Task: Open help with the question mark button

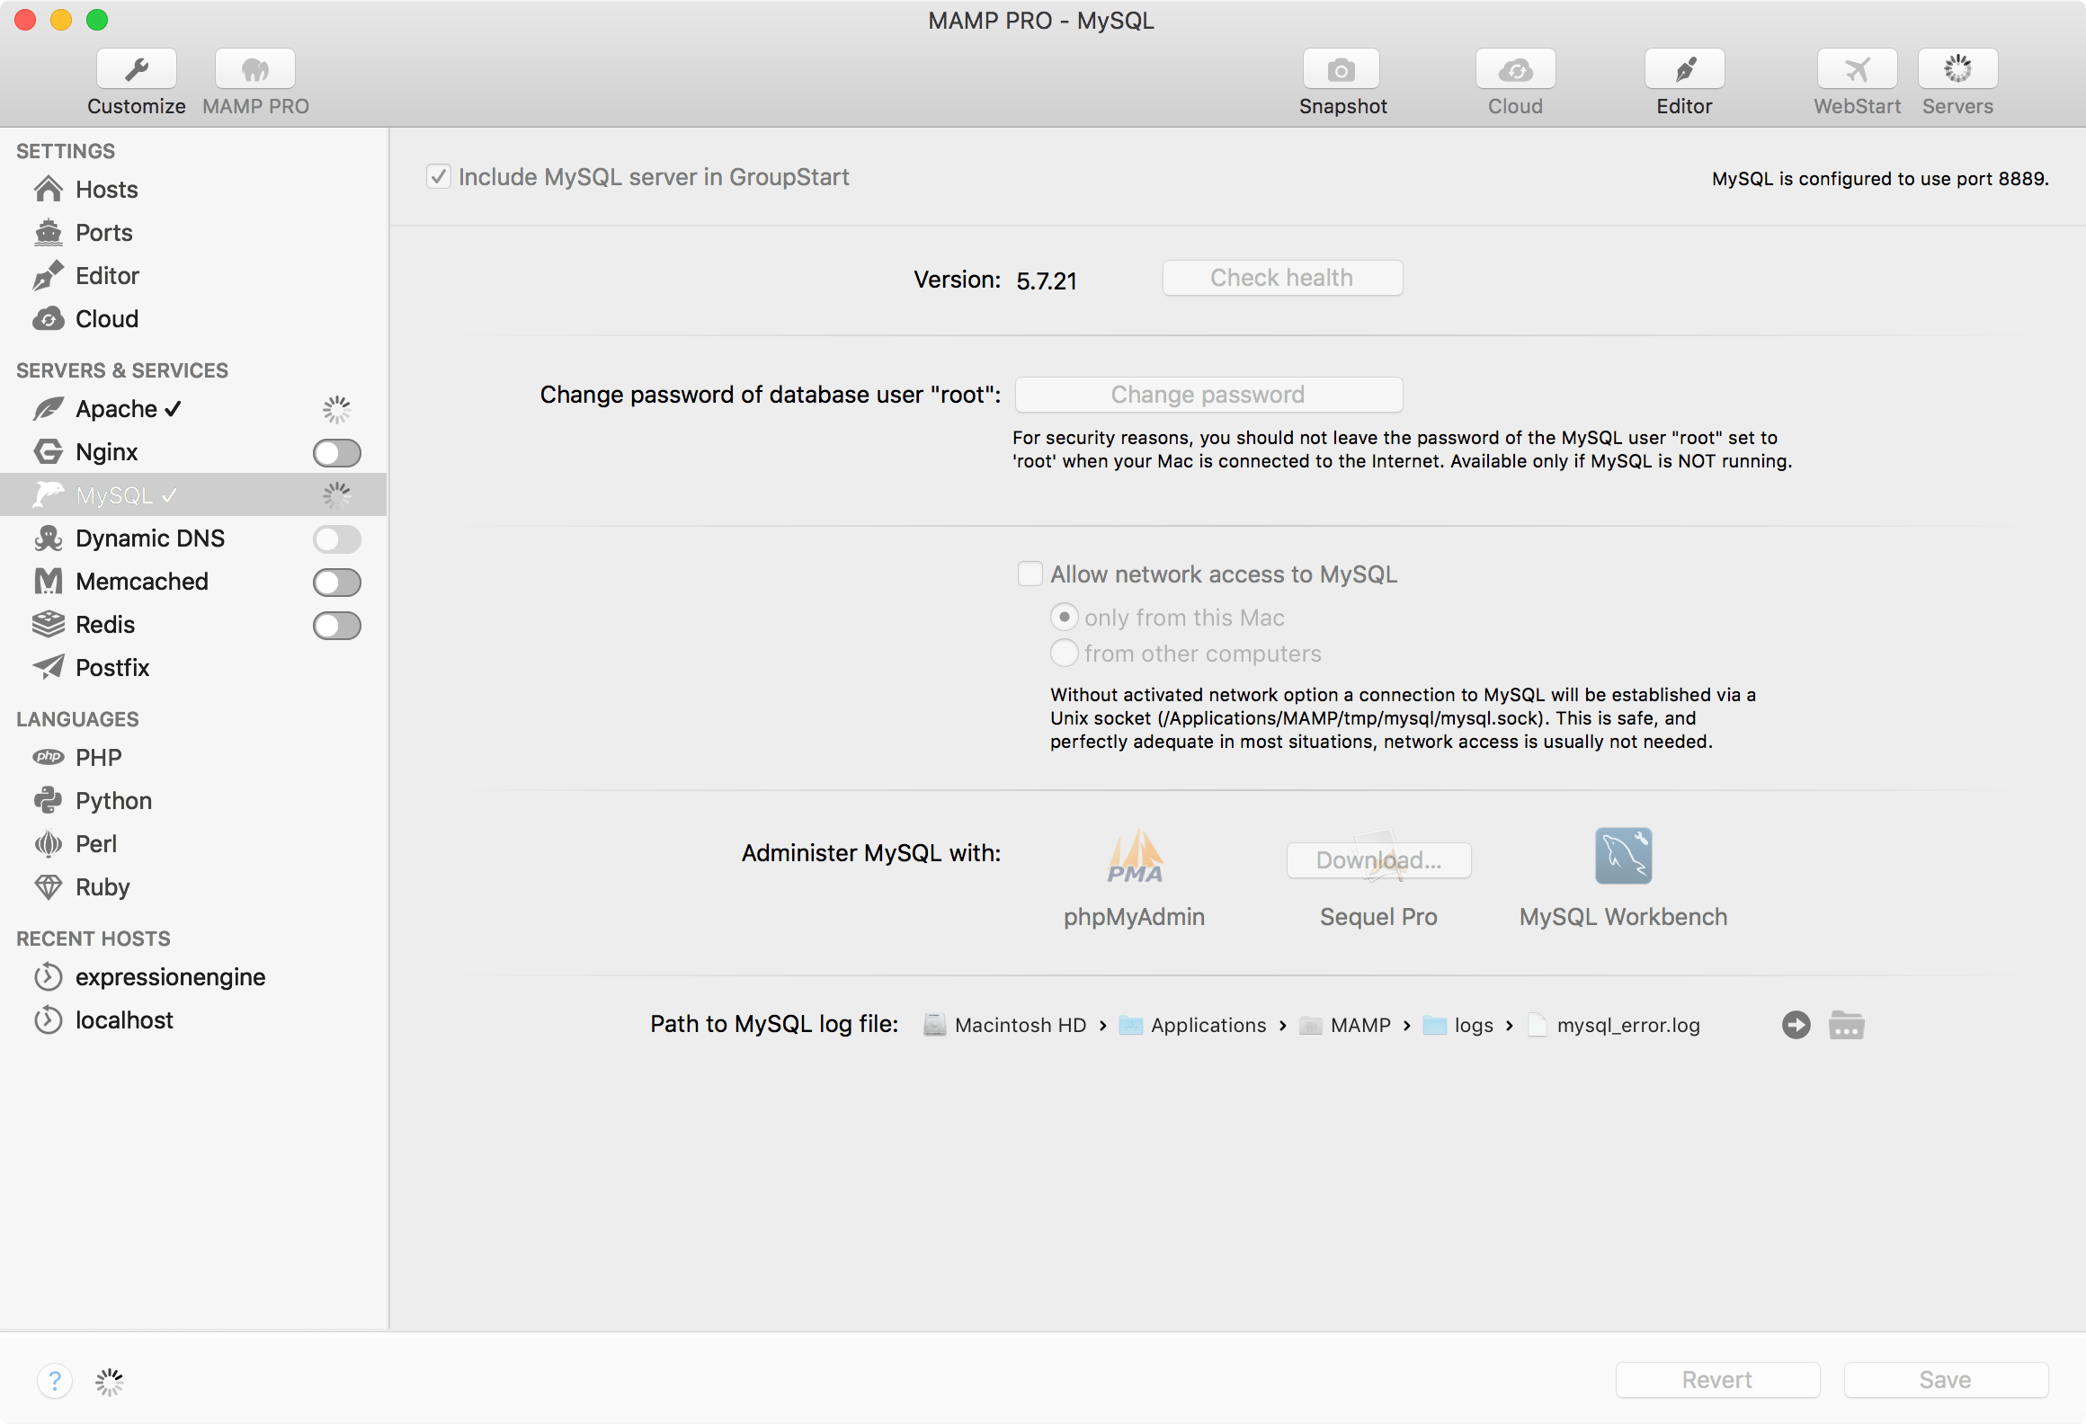Action: point(55,1381)
